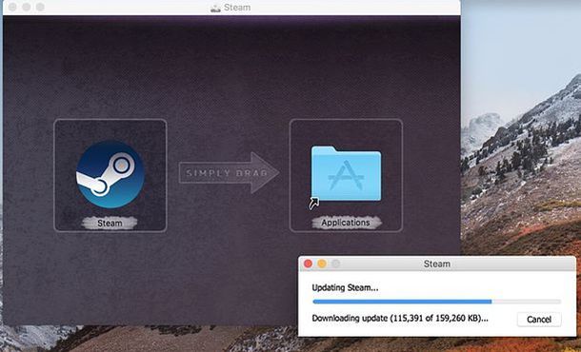Click the Steam label under the app icon

click(x=110, y=224)
